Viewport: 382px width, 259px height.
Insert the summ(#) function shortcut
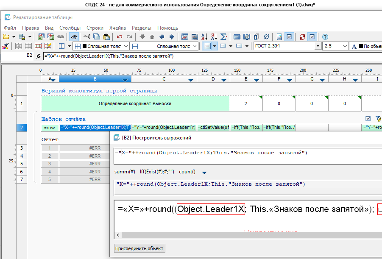click(x=125, y=172)
